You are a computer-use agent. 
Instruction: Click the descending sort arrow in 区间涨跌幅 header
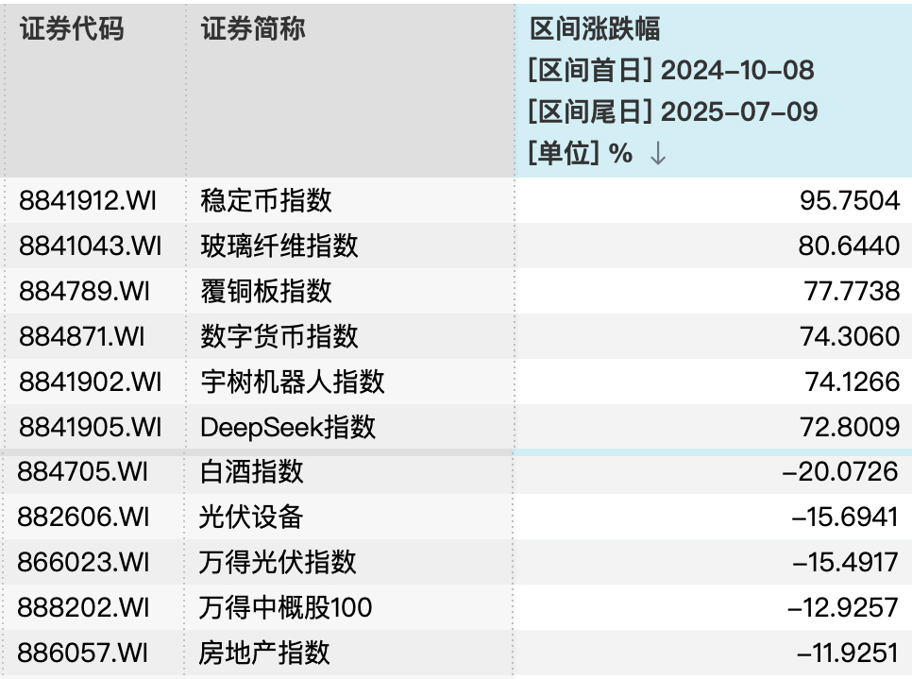(x=657, y=154)
